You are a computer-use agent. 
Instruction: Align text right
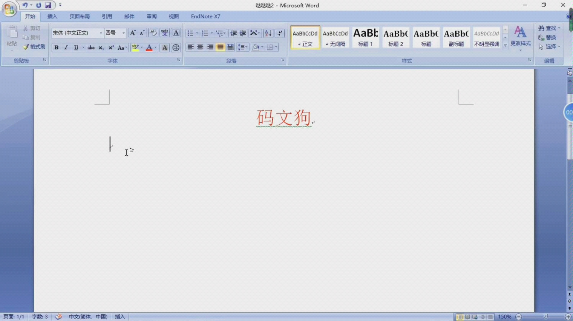point(210,47)
